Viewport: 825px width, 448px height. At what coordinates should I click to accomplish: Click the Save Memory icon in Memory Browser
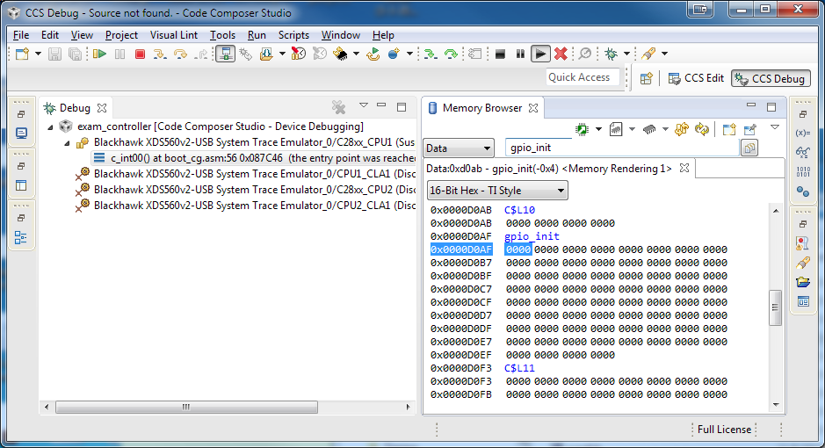(616, 129)
